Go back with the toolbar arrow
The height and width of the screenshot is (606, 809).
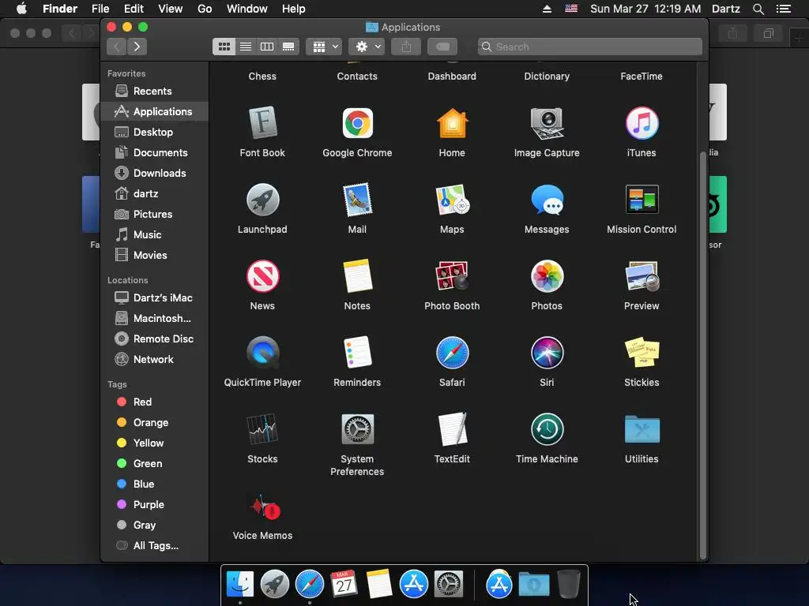(x=117, y=47)
